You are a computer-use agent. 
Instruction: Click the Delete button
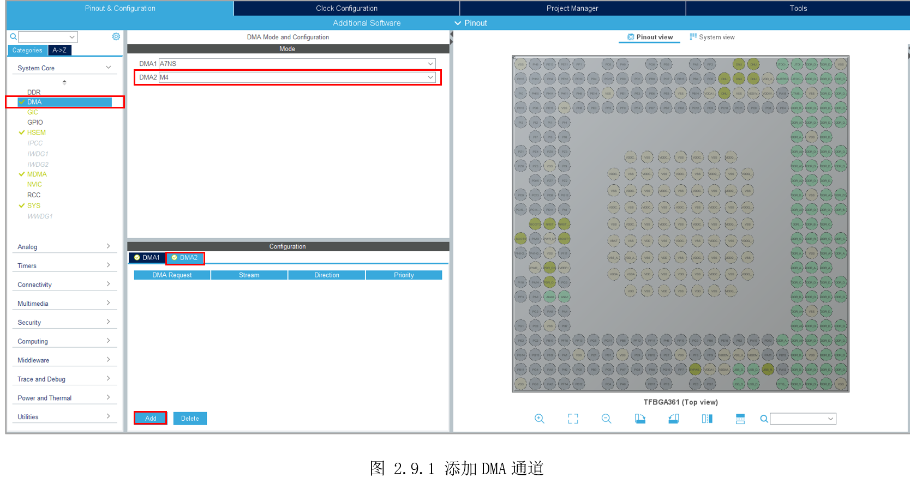[190, 419]
